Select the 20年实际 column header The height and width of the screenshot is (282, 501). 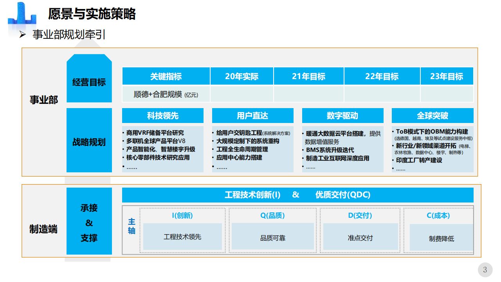click(242, 76)
